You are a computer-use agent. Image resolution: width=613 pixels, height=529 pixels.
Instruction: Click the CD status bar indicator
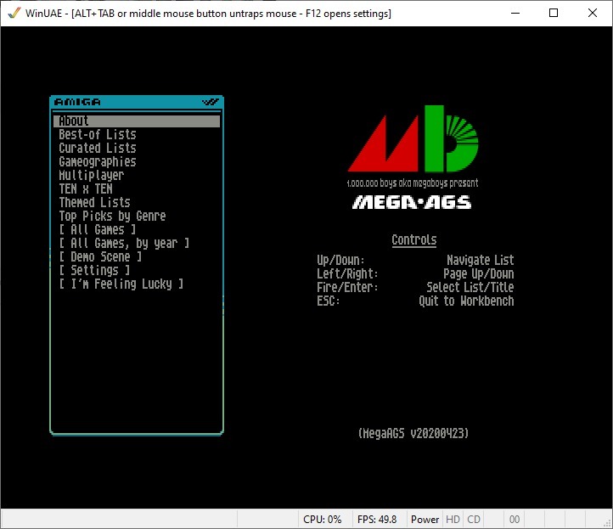click(474, 519)
